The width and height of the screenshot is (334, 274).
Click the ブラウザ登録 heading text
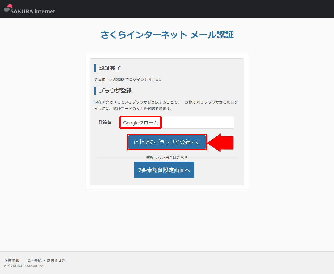click(x=115, y=91)
